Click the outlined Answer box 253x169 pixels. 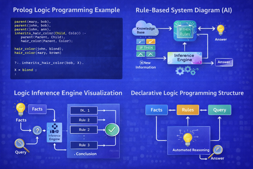coord(224,62)
